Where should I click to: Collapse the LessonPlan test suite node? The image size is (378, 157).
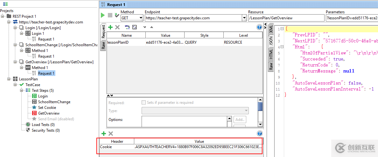[x=9, y=79]
